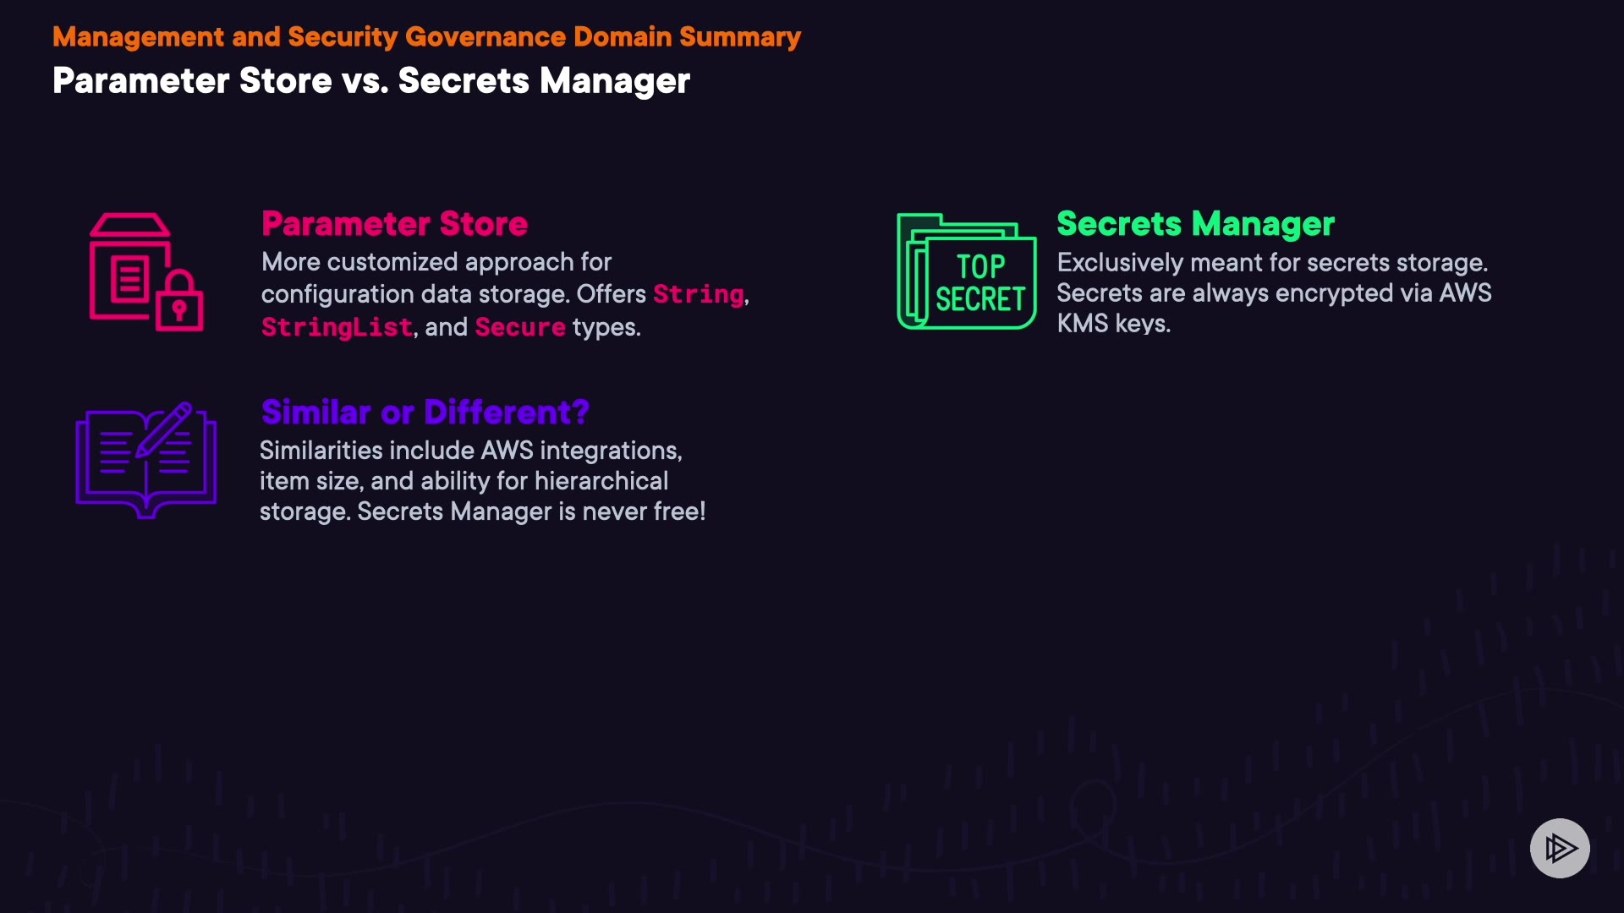Click 'More customized approach for' text line
This screenshot has height=913, width=1624.
click(436, 262)
